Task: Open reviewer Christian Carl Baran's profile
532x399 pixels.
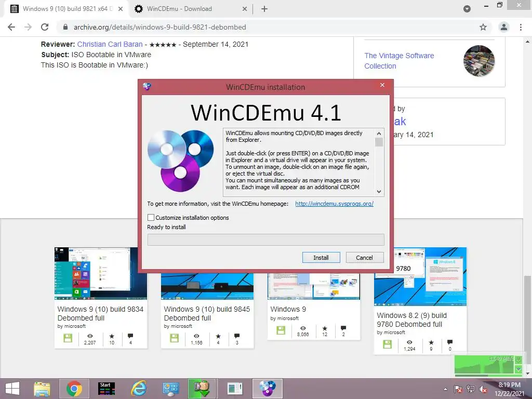Action: pos(110,44)
